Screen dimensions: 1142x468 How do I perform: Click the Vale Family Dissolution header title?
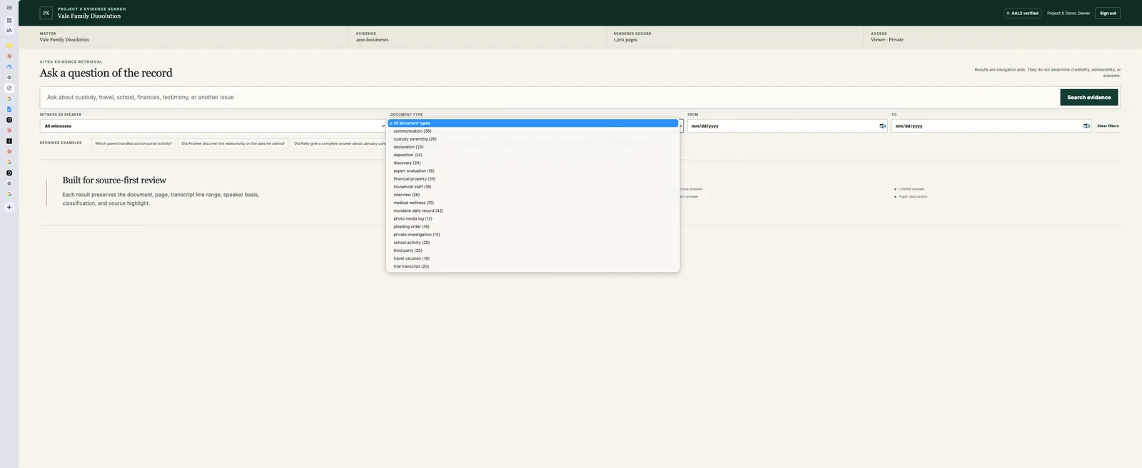[x=89, y=16]
